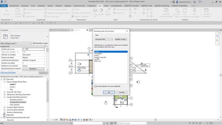
Task: Click the Vue 3D ribbon icon
Action: click(95, 10)
